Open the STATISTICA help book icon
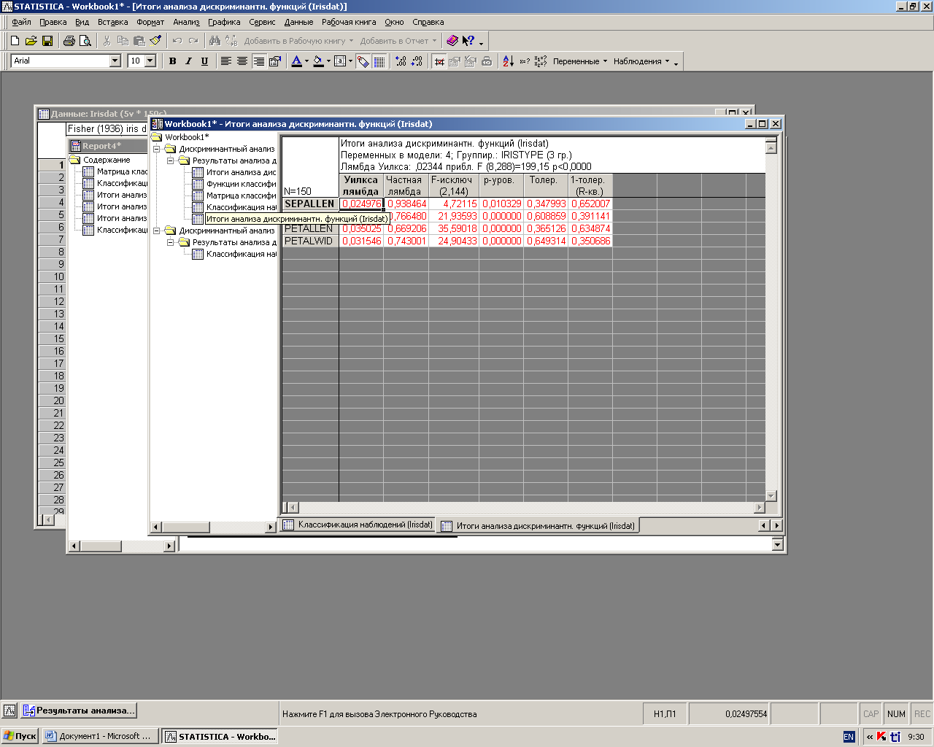 [452, 41]
